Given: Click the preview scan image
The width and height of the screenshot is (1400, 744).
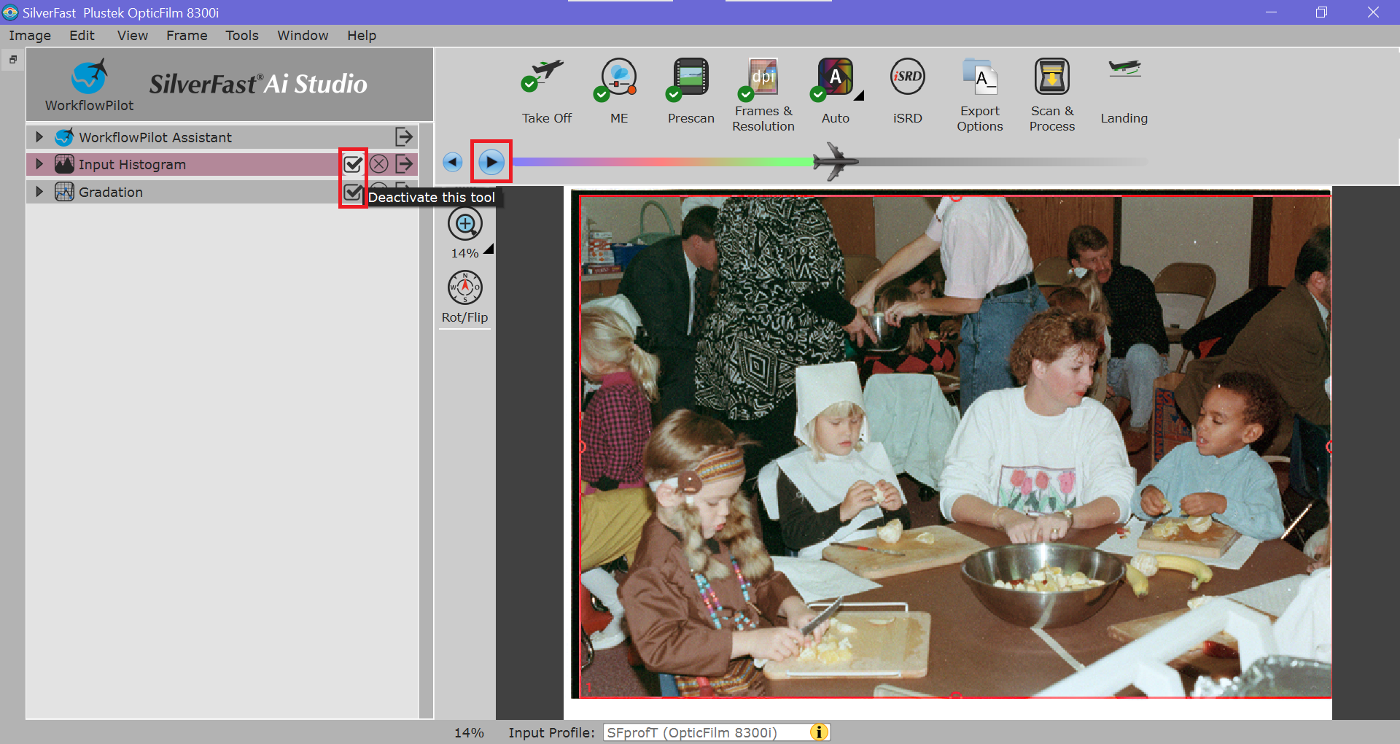Looking at the screenshot, I should [955, 446].
